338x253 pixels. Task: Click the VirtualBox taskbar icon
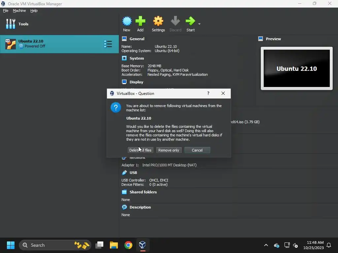tap(143, 245)
